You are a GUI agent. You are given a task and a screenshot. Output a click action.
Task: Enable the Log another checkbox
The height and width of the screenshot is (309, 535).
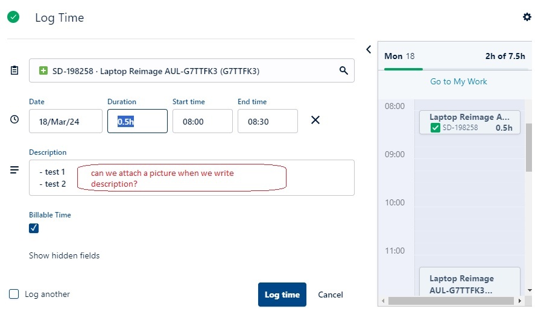pos(14,294)
